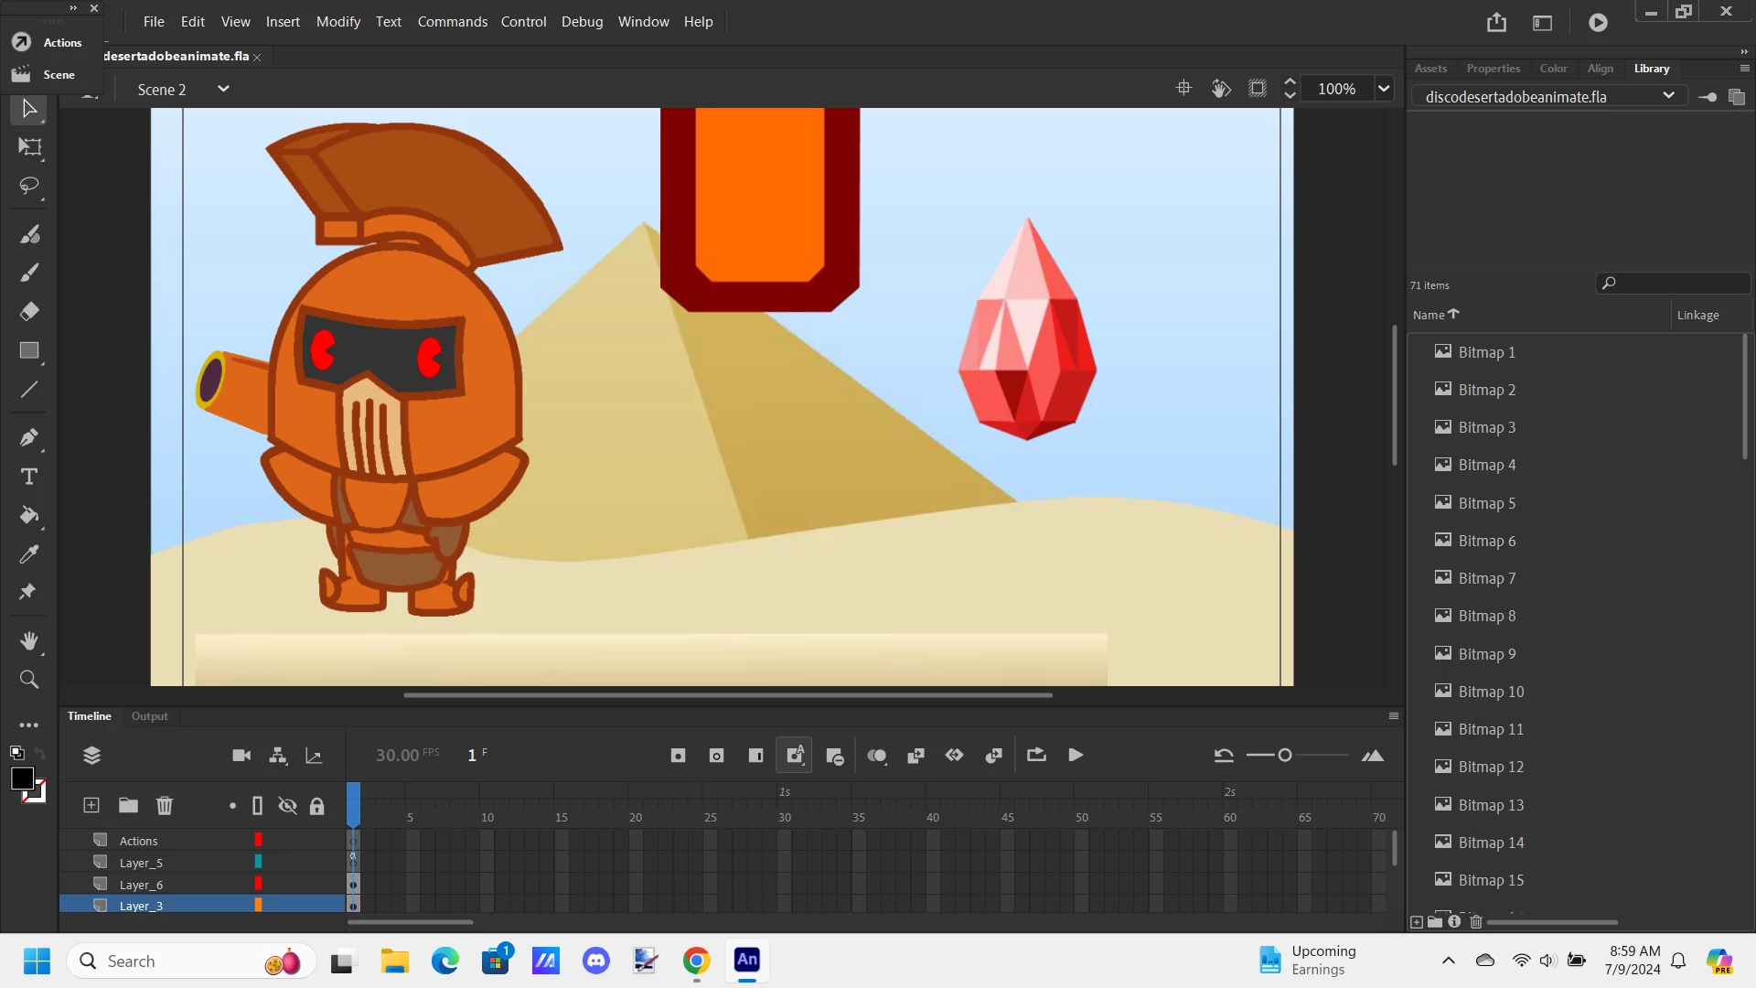This screenshot has height=988, width=1756.
Task: Select Bitmap 7 in the library
Action: [1486, 578]
